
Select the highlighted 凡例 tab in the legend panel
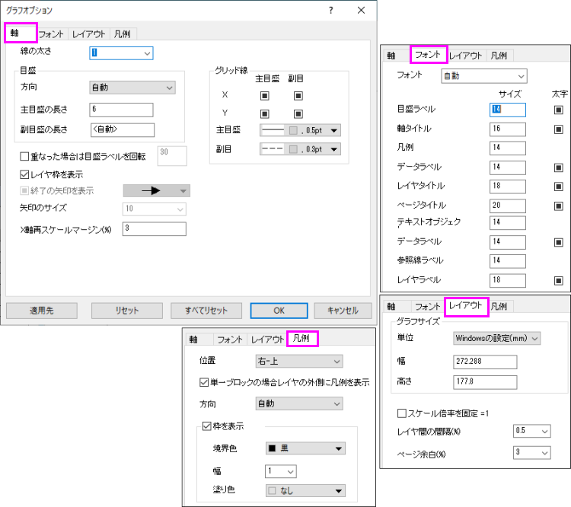(x=302, y=338)
